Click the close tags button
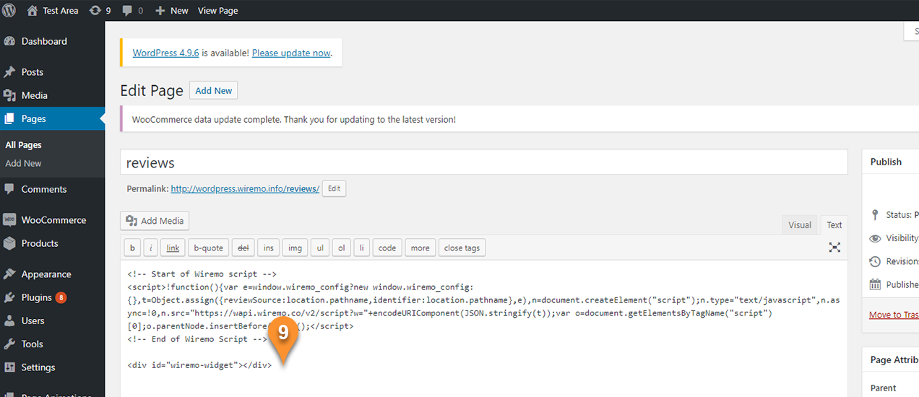The width and height of the screenshot is (919, 397). tap(462, 248)
